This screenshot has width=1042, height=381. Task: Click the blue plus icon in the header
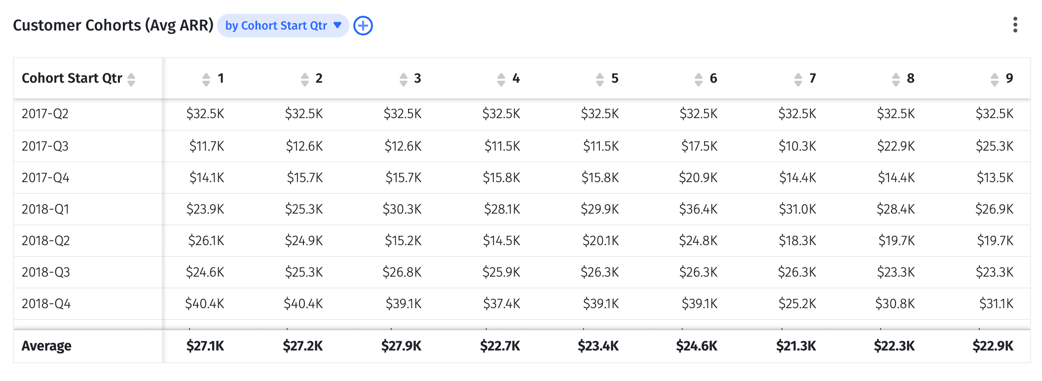click(363, 26)
